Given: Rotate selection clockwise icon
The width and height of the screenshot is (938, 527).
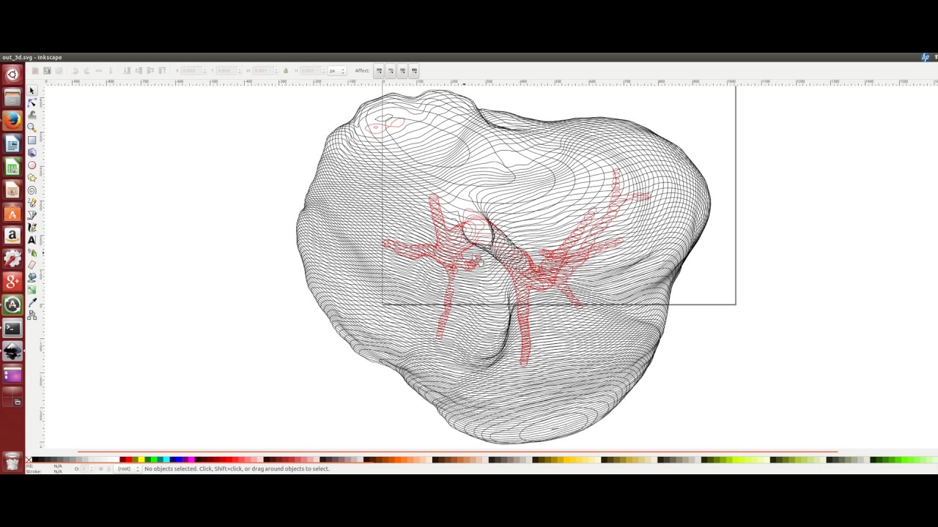Looking at the screenshot, I should click(86, 71).
